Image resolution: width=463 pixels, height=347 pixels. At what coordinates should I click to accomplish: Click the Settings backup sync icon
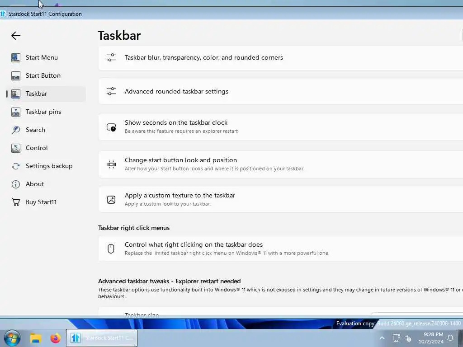tap(16, 166)
